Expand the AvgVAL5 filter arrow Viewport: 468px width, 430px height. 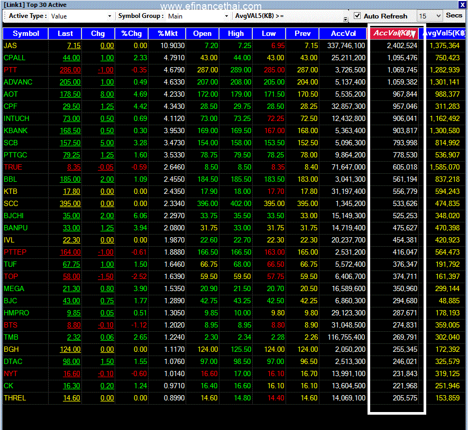(x=345, y=19)
